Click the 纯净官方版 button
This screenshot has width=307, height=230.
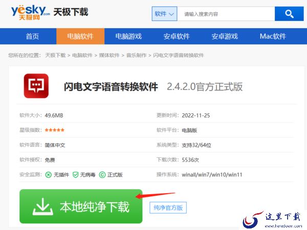(x=168, y=208)
